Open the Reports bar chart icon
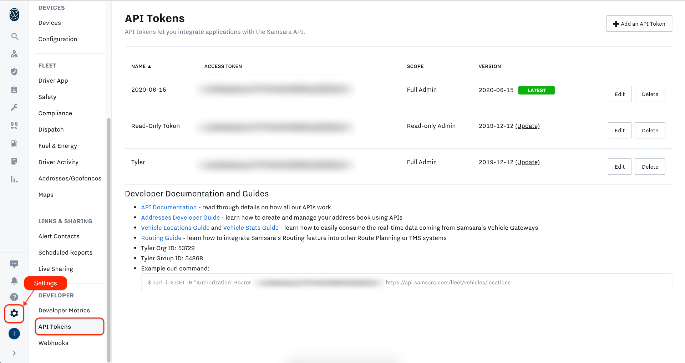The image size is (685, 363). pos(14,179)
